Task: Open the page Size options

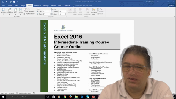Action: click(x=15, y=11)
